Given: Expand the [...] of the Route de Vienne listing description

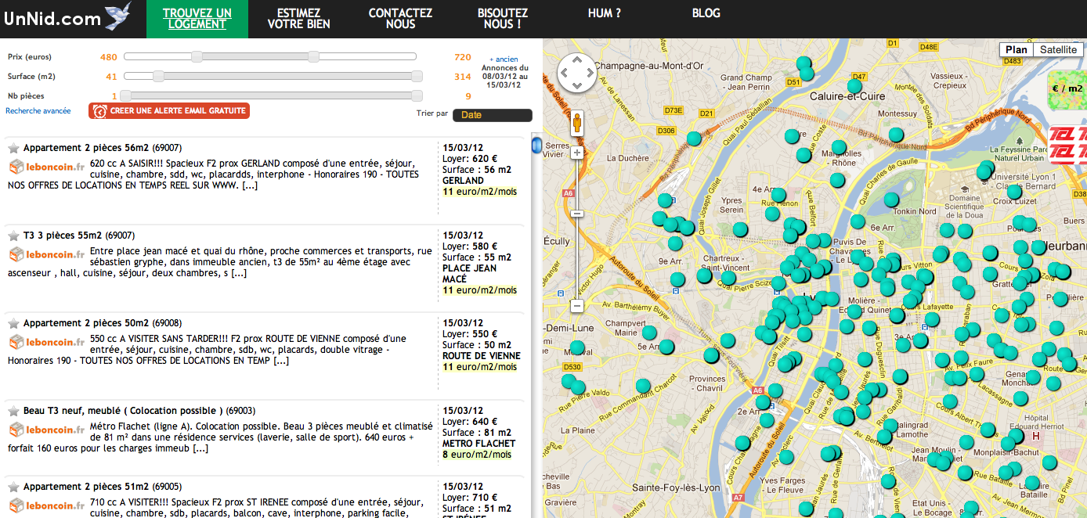Looking at the screenshot, I should [x=280, y=361].
